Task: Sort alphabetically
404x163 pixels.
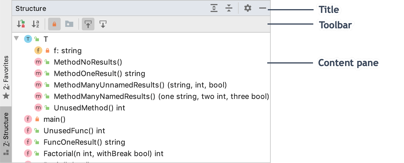Action: pyautogui.click(x=35, y=24)
